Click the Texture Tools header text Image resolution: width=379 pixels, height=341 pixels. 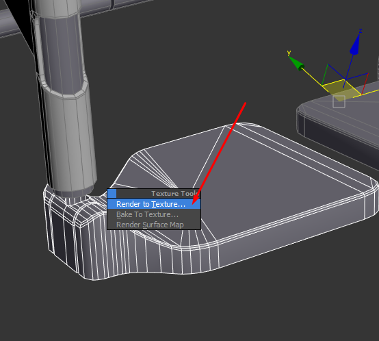[x=175, y=194]
